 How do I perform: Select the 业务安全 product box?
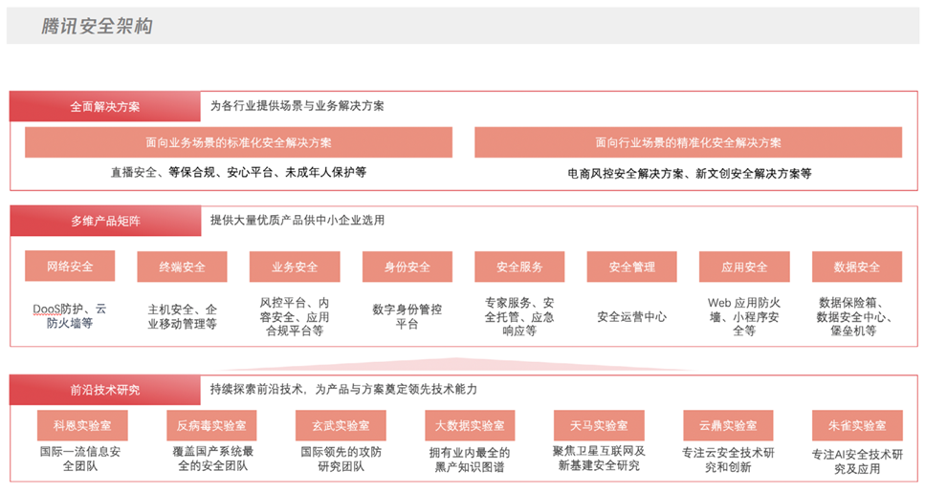(295, 267)
